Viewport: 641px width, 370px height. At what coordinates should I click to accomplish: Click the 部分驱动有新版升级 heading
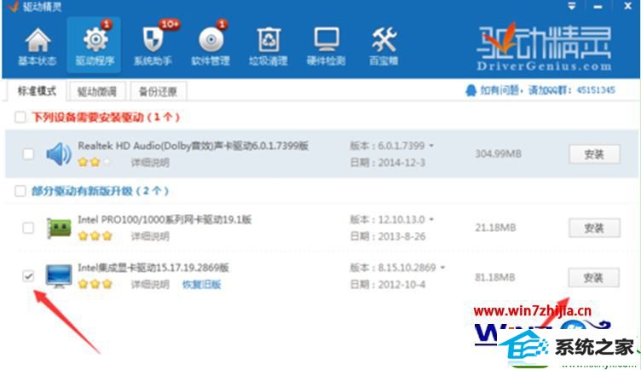[x=101, y=191]
